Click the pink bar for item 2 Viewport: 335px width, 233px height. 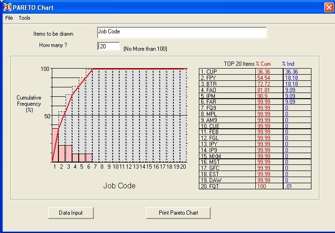pos(62,154)
